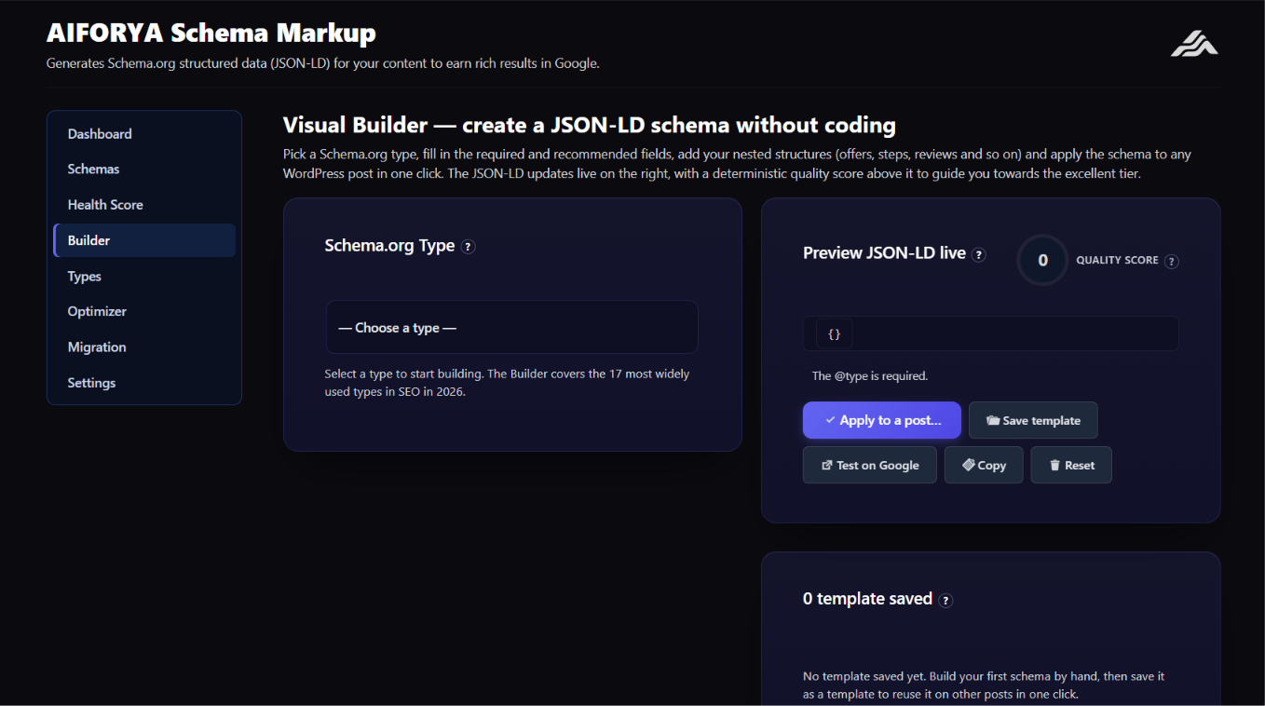Click the QUALITY SCORE label
Image resolution: width=1265 pixels, height=706 pixels.
[x=1117, y=261]
